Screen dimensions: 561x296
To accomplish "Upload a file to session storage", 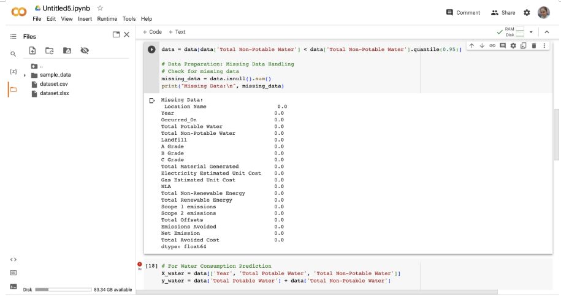I will coord(32,50).
